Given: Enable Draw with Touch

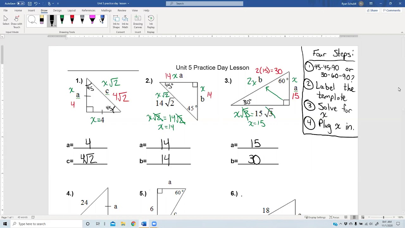Looking at the screenshot, I should click(16, 22).
